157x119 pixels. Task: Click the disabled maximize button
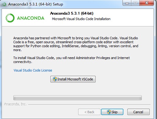135,3
